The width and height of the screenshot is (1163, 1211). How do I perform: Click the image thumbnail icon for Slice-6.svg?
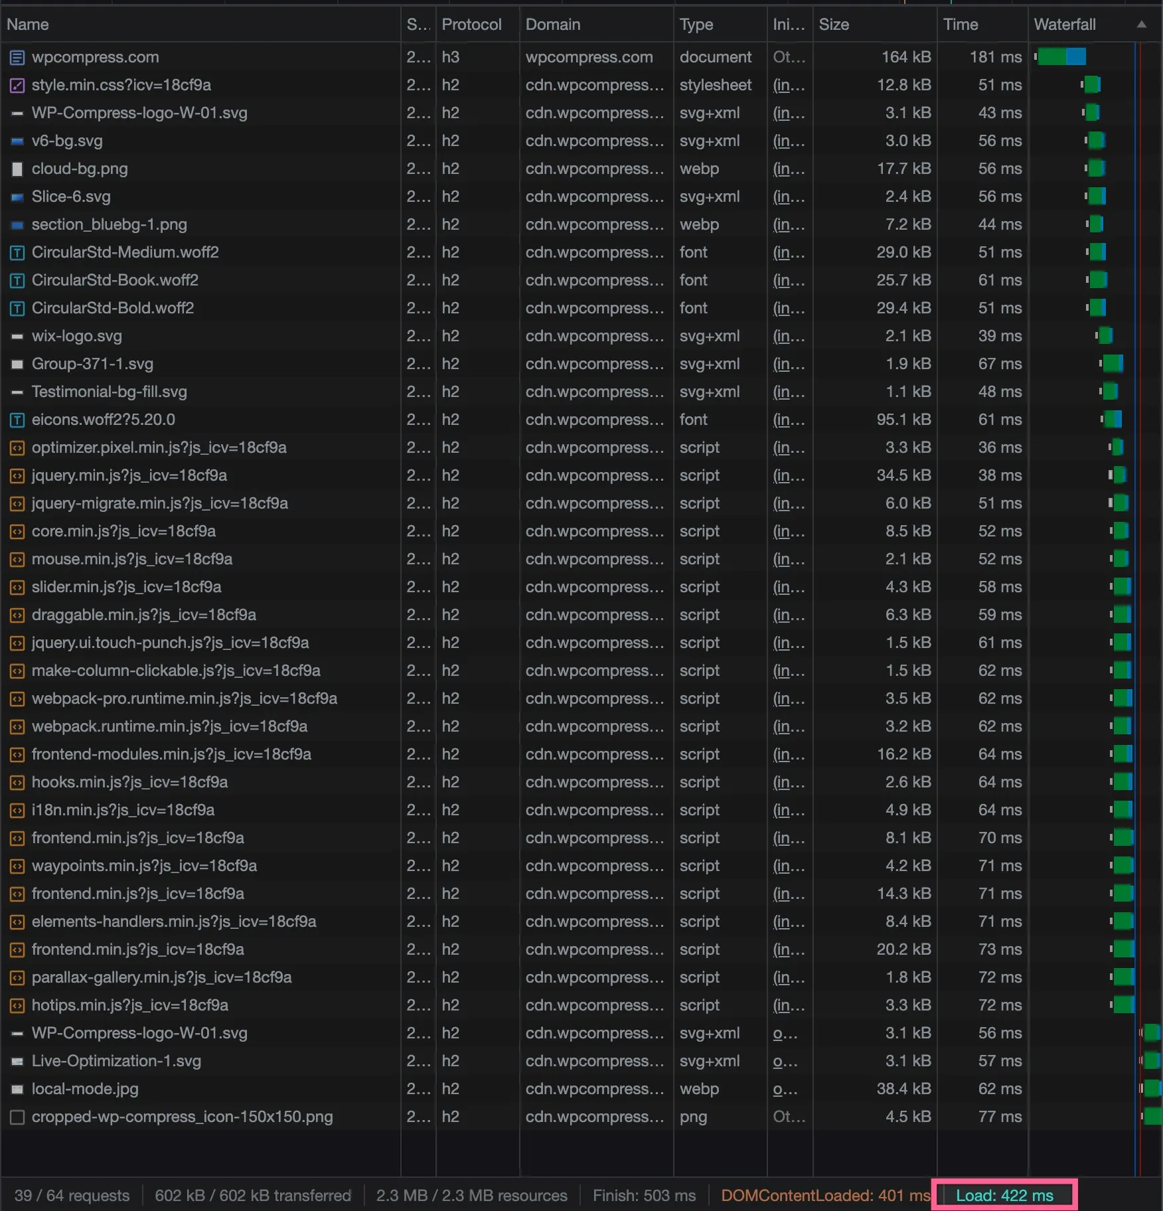pos(17,197)
